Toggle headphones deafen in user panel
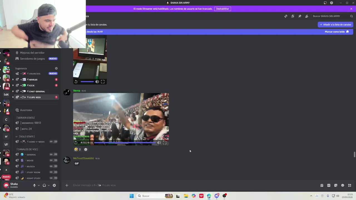This screenshot has width=356, height=200. pyautogui.click(x=44, y=185)
